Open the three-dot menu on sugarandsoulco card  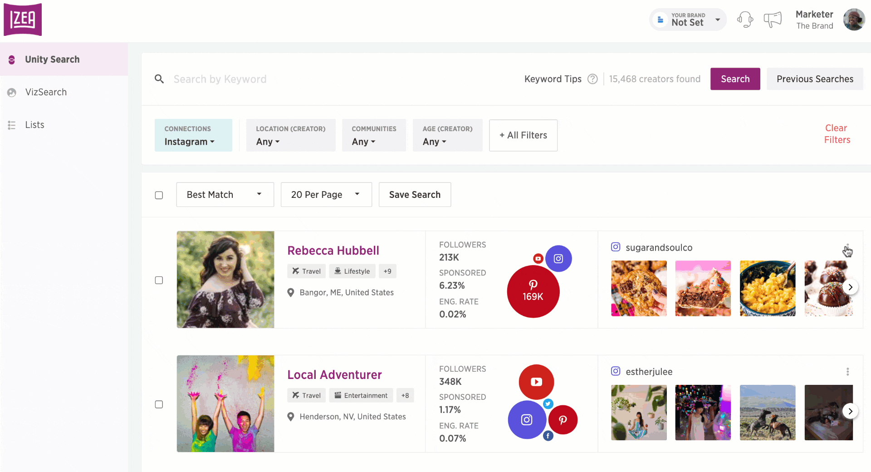(x=848, y=248)
